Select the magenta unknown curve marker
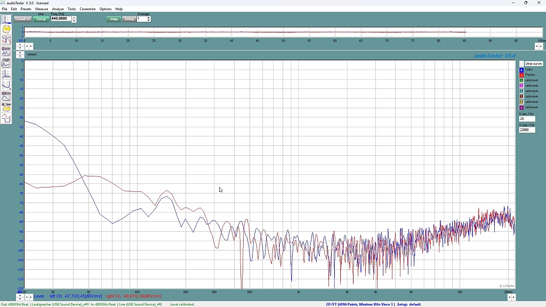The height and width of the screenshot is (307, 546). pos(521,86)
